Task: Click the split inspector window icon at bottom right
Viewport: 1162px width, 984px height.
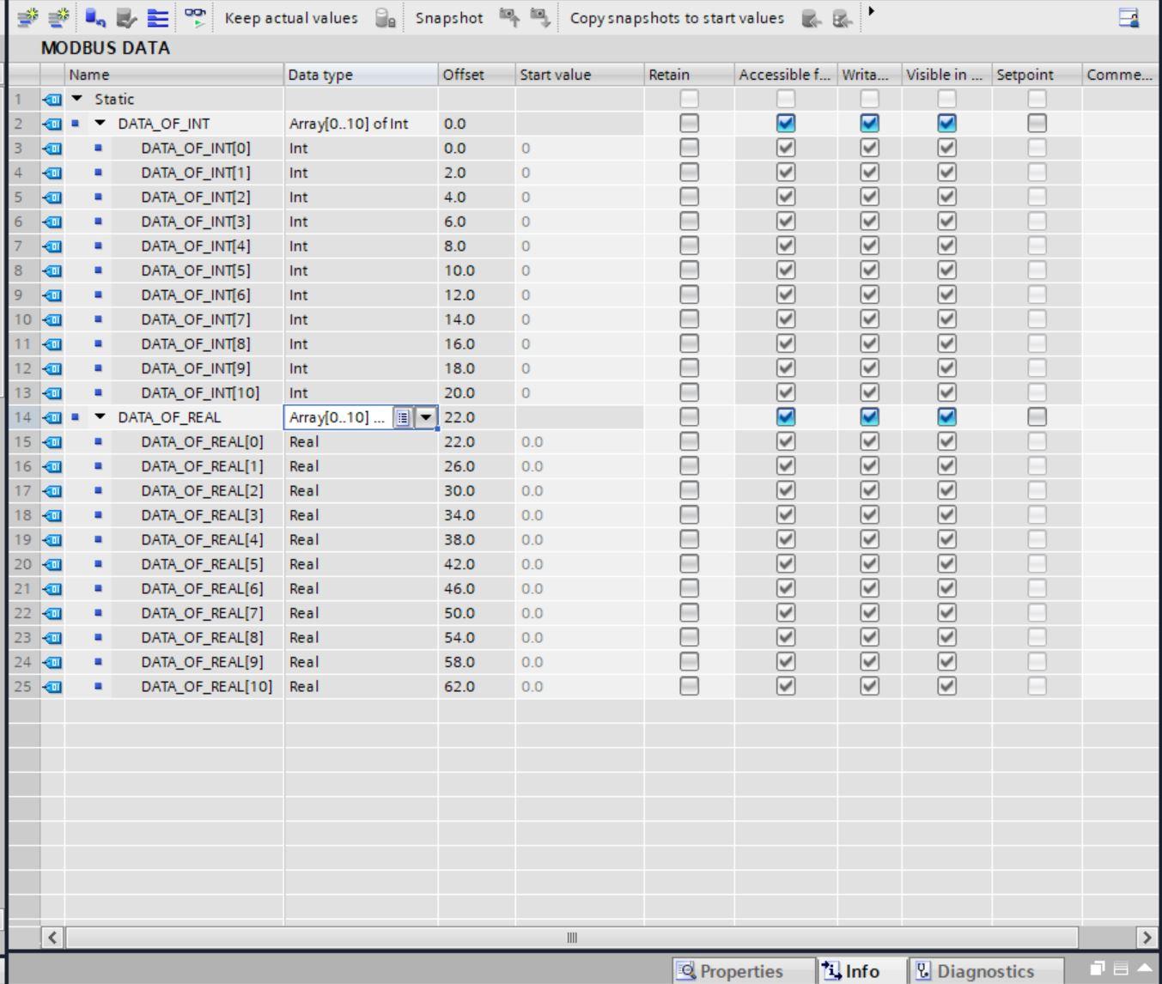Action: point(1121,969)
